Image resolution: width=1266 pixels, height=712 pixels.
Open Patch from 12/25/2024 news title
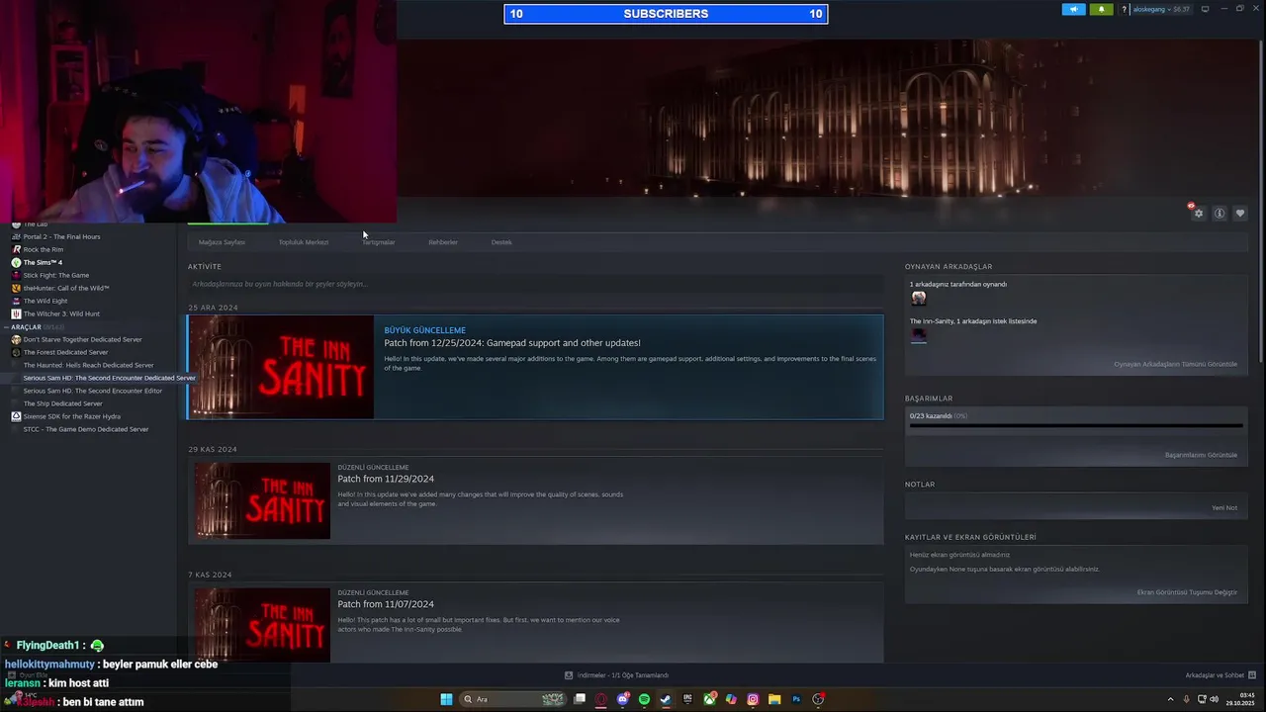coord(512,343)
